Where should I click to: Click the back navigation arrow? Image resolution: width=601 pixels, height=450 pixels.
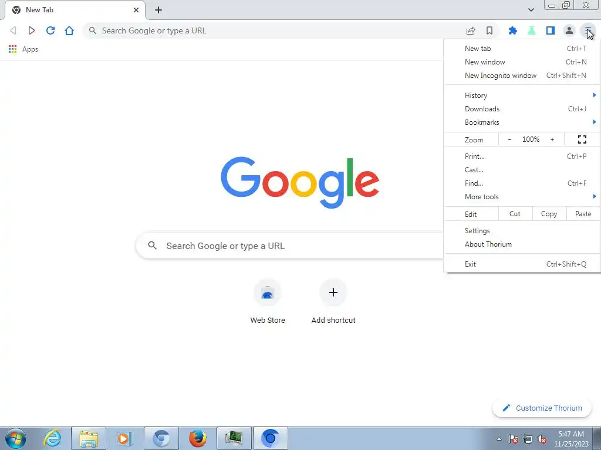pyautogui.click(x=13, y=30)
